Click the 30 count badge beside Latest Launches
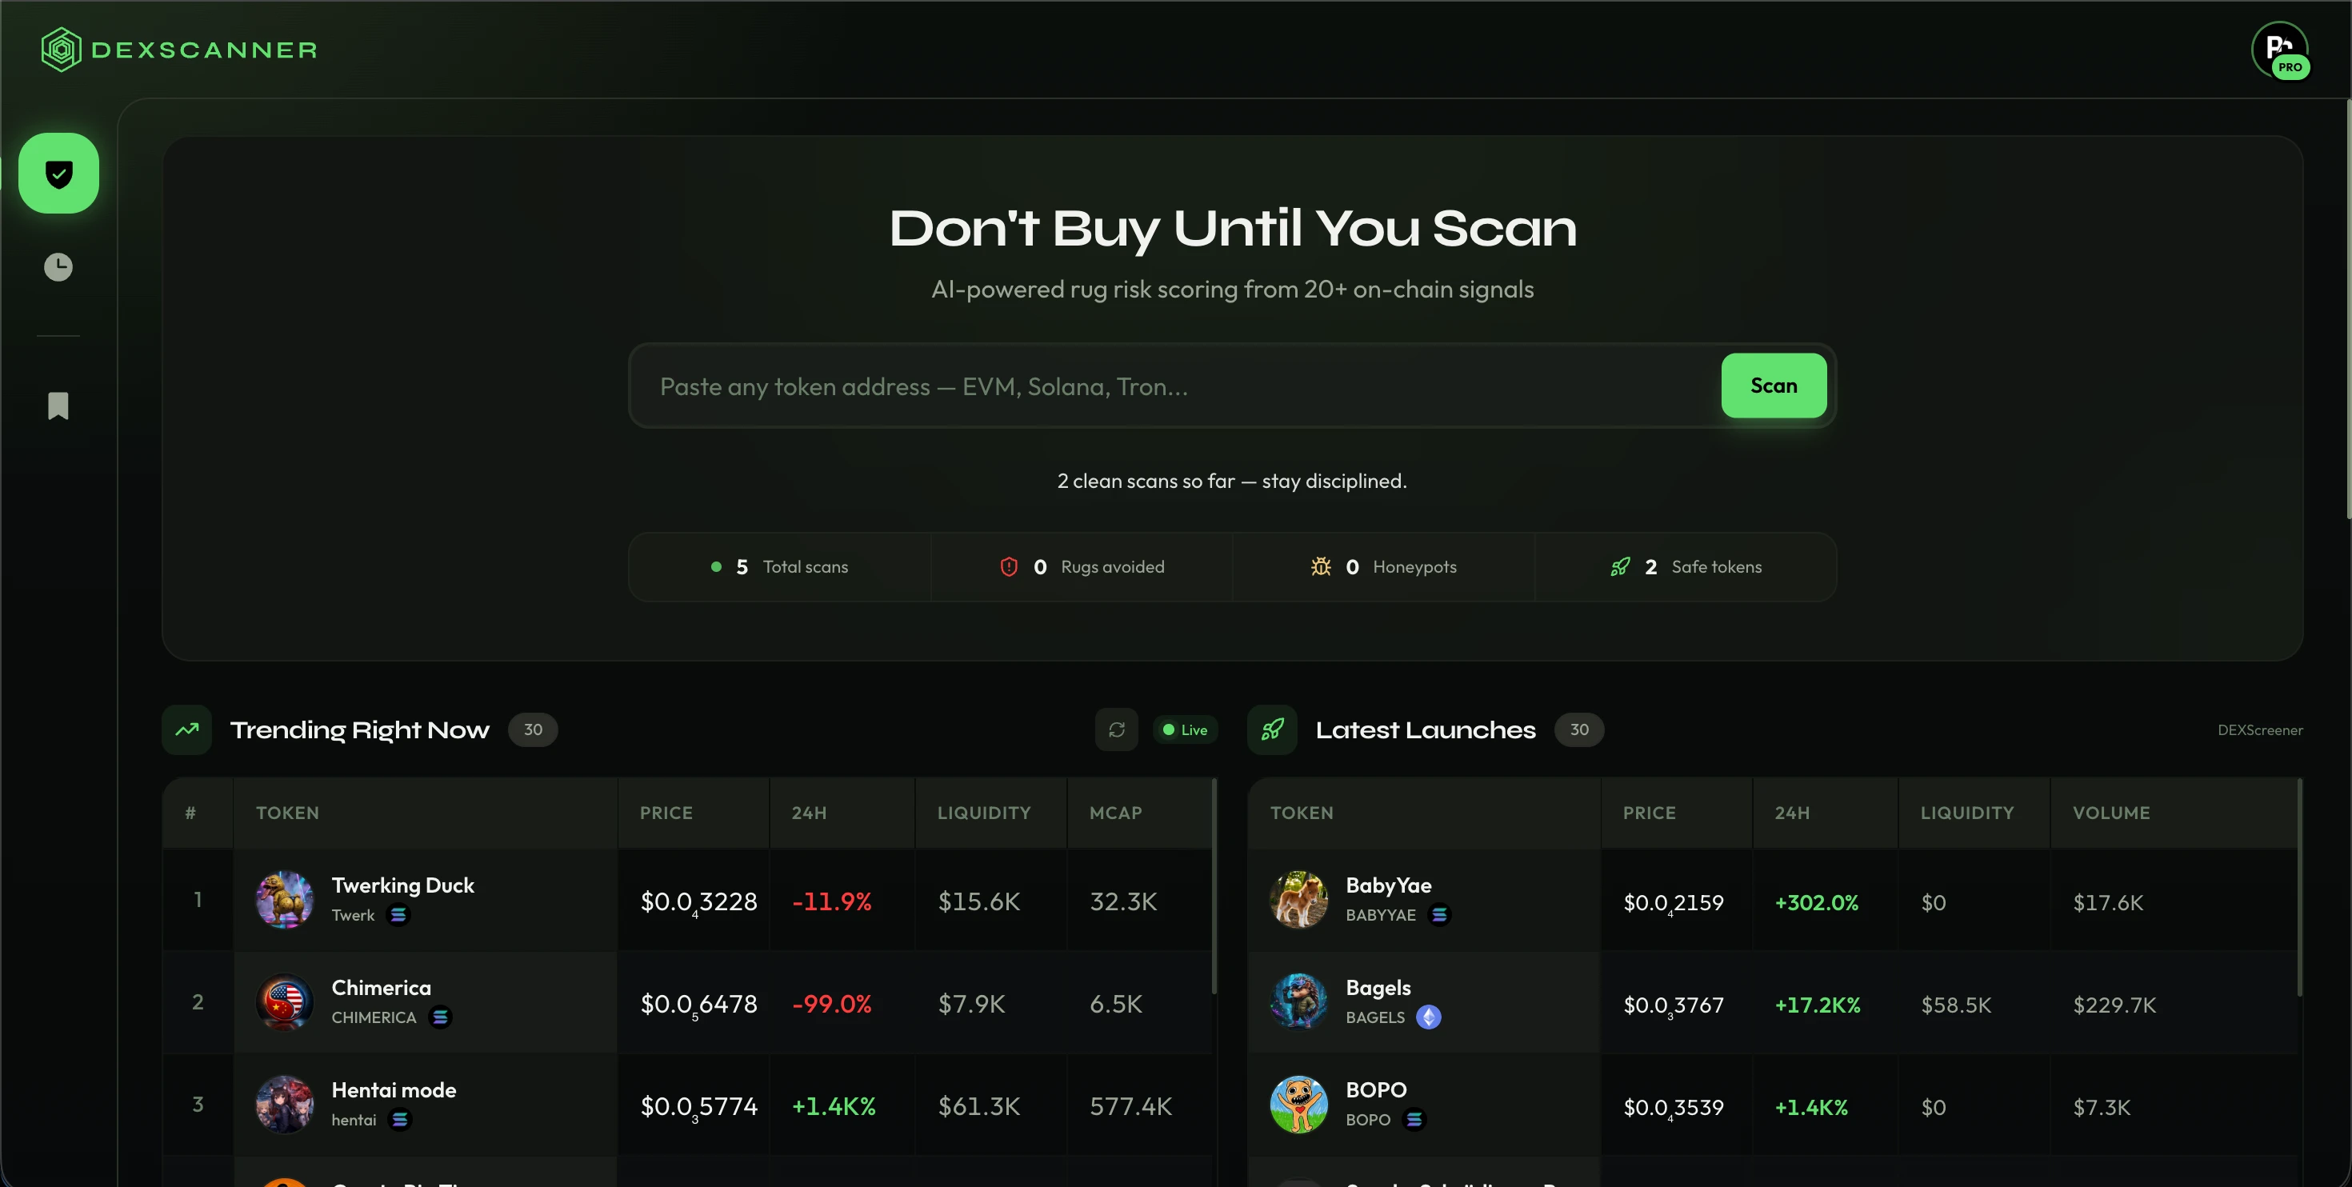Screen dimensions: 2352x1187 pyautogui.click(x=1578, y=729)
